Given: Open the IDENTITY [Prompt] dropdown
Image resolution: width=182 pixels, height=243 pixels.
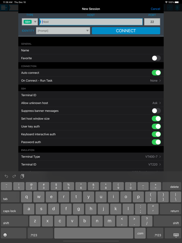Looking at the screenshot, I should coord(63,31).
